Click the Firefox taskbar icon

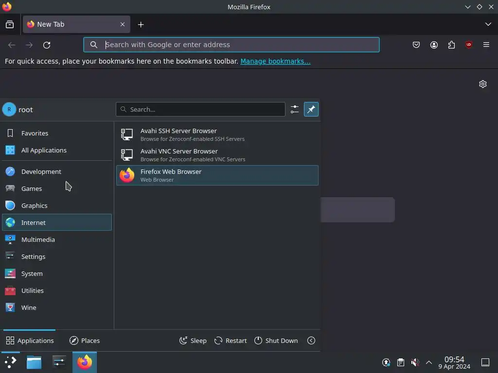click(85, 362)
